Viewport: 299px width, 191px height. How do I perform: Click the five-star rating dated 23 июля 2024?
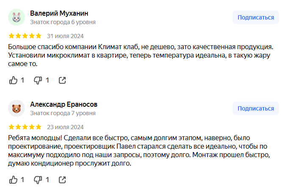(25, 127)
